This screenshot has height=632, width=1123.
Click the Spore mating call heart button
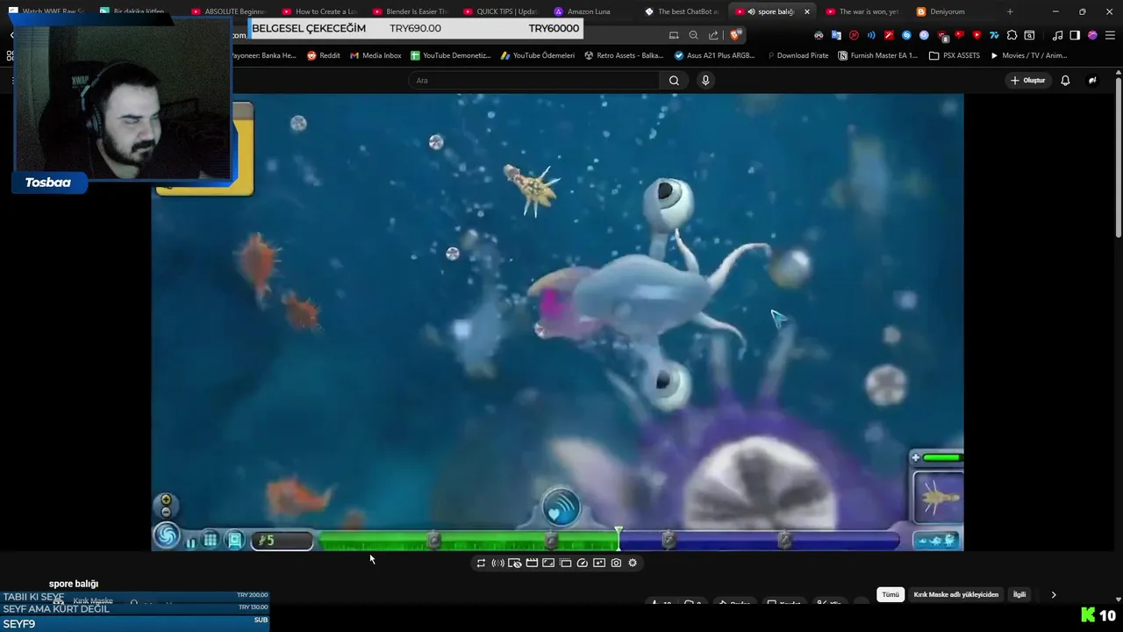pos(561,507)
